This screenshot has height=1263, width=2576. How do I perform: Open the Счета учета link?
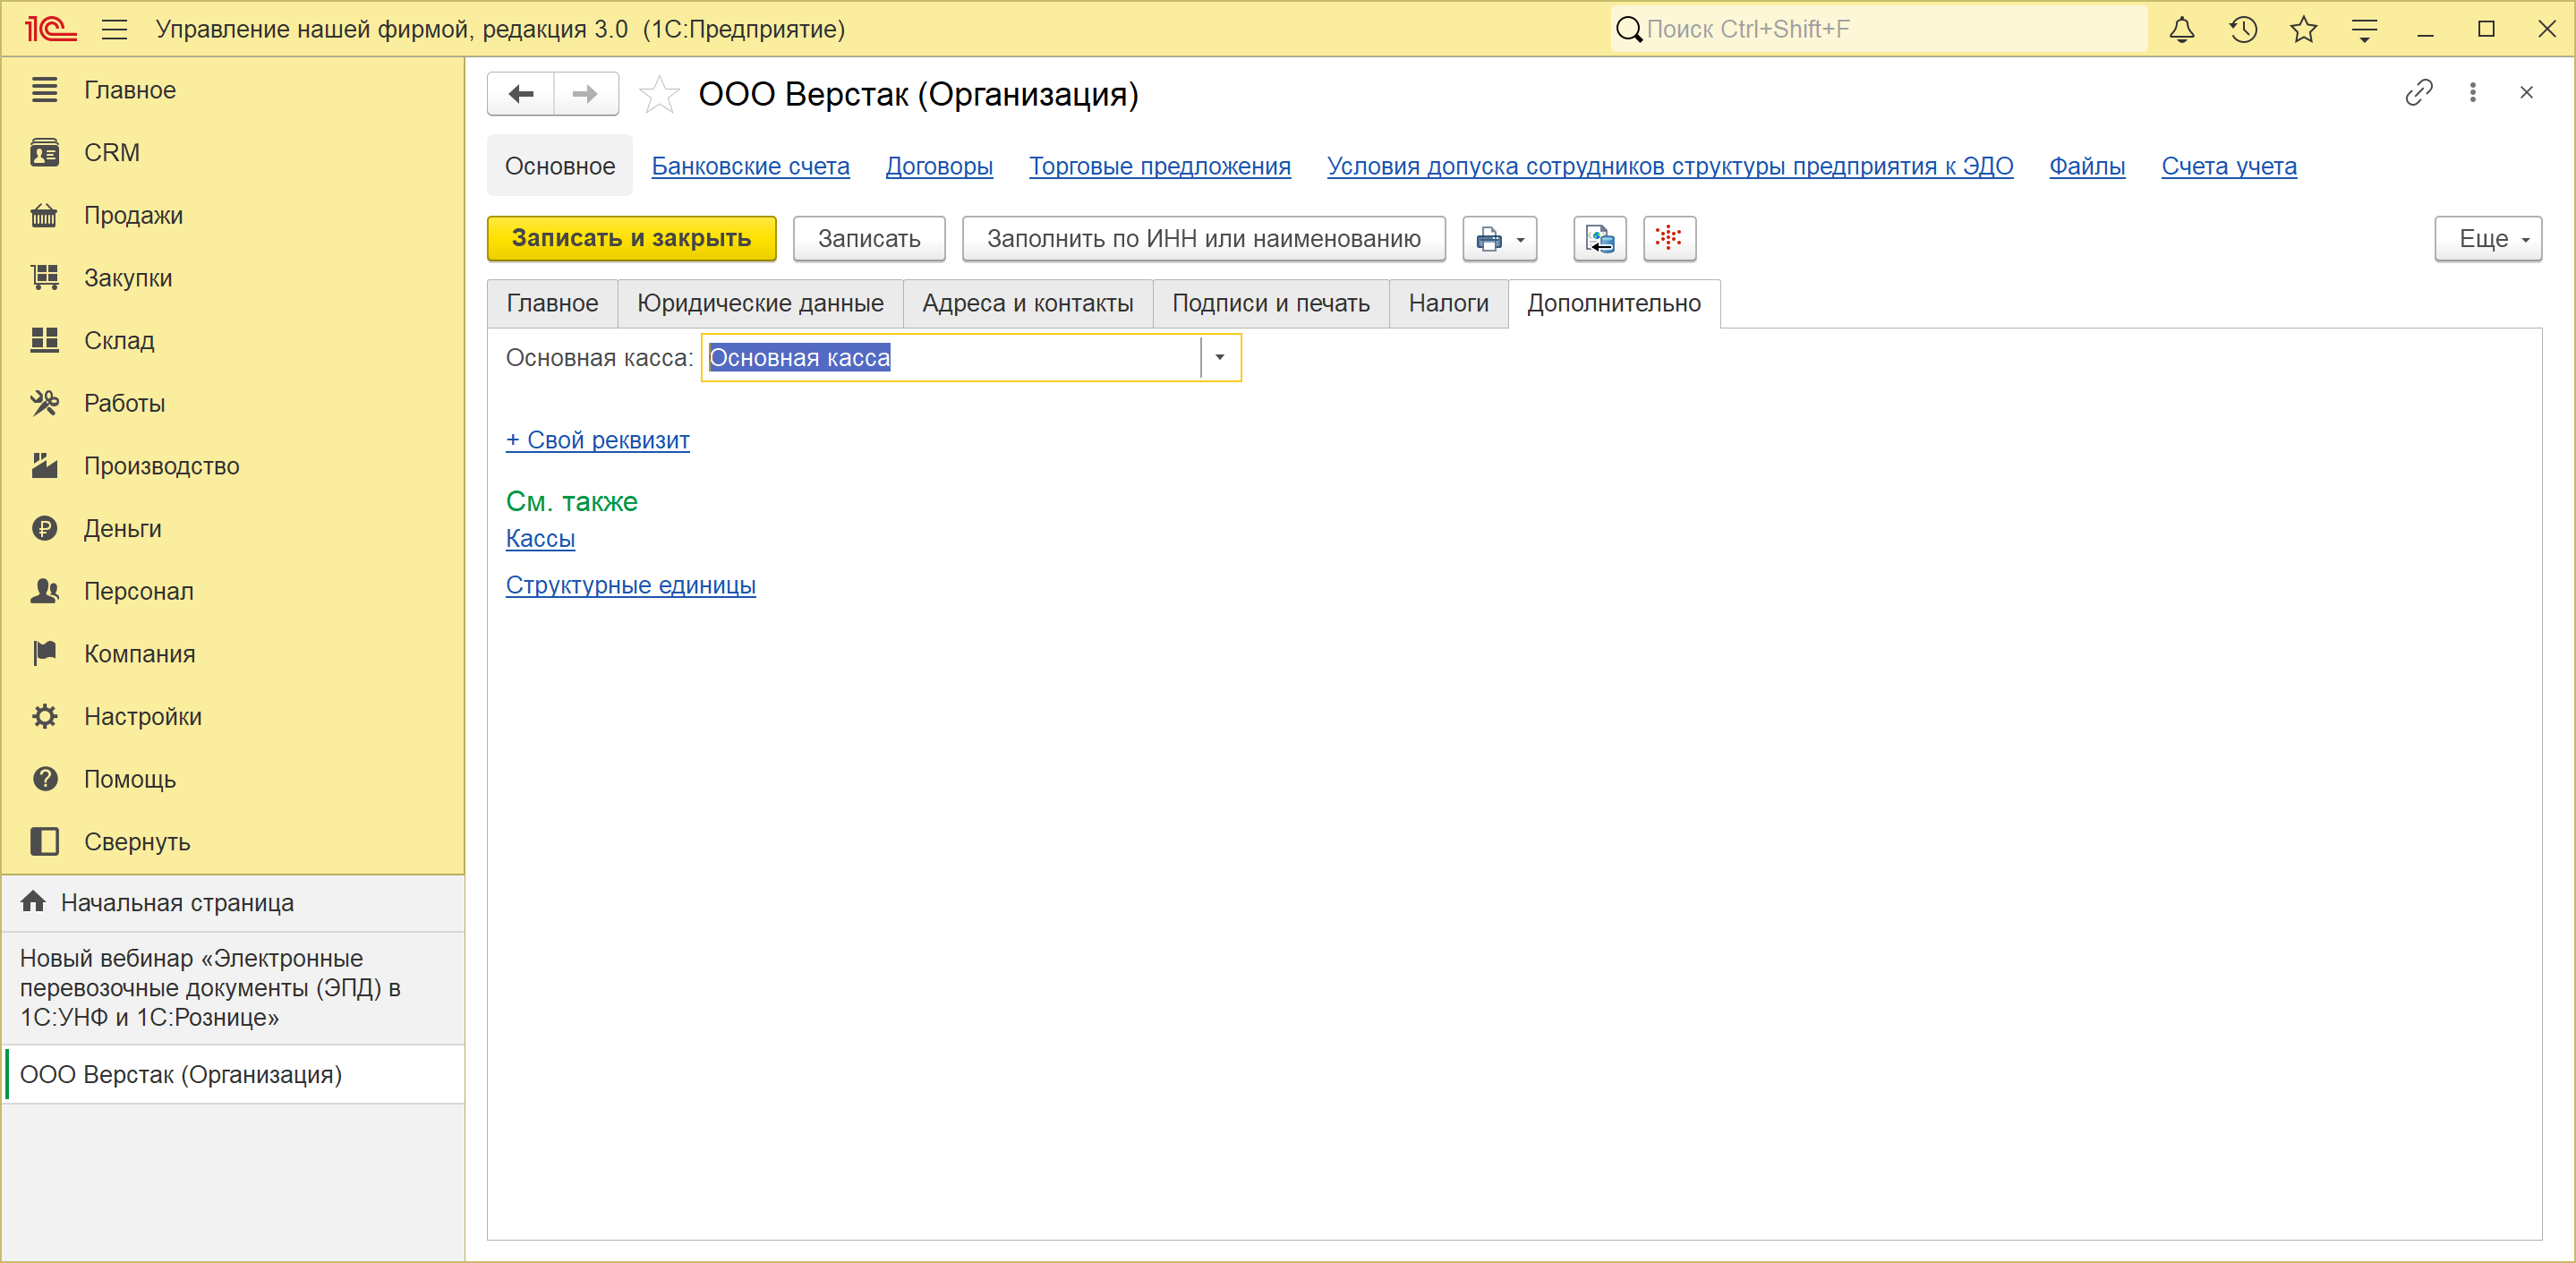tap(2229, 167)
